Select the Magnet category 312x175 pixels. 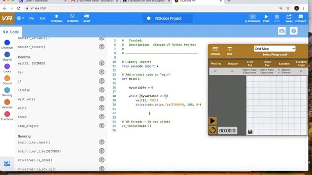7,56
